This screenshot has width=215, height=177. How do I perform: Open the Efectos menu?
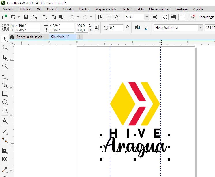tap(84, 9)
